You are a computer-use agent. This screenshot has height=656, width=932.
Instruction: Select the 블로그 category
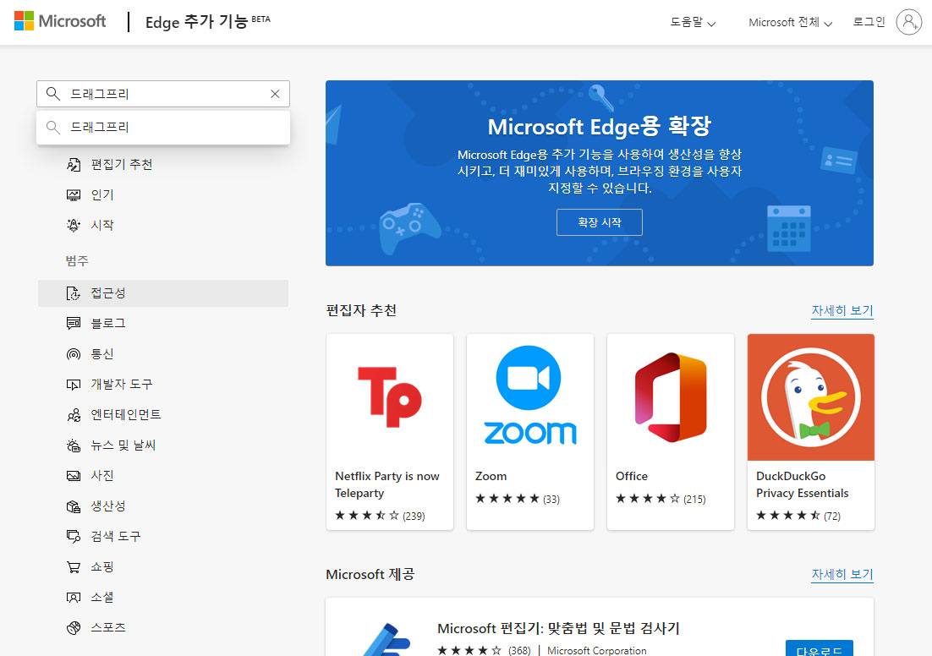coord(107,323)
